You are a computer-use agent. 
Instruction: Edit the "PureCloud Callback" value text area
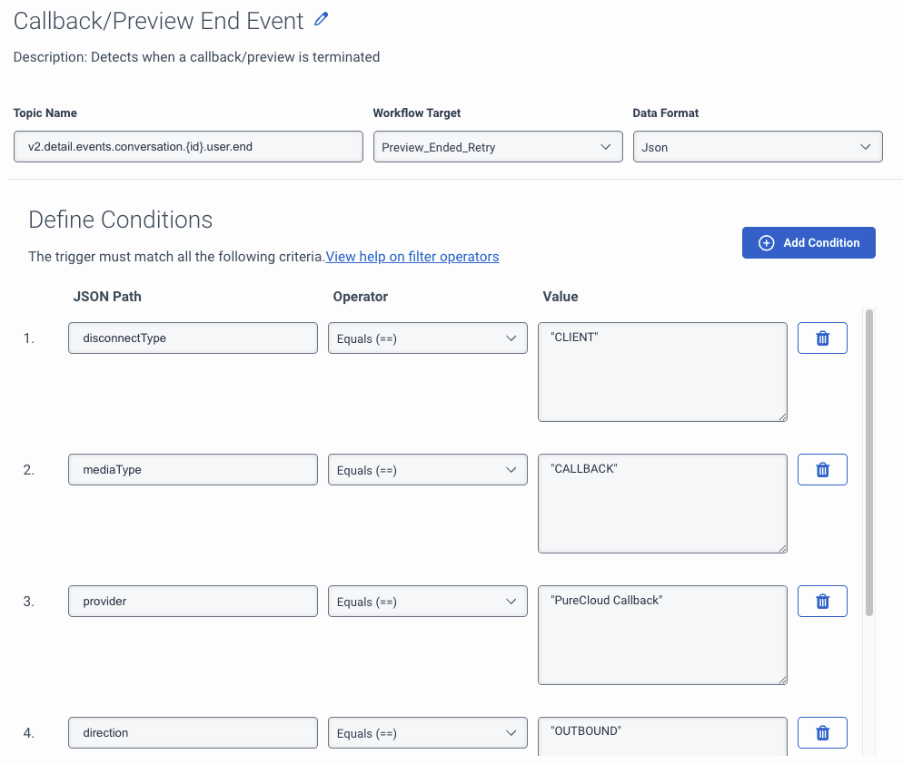tap(662, 635)
